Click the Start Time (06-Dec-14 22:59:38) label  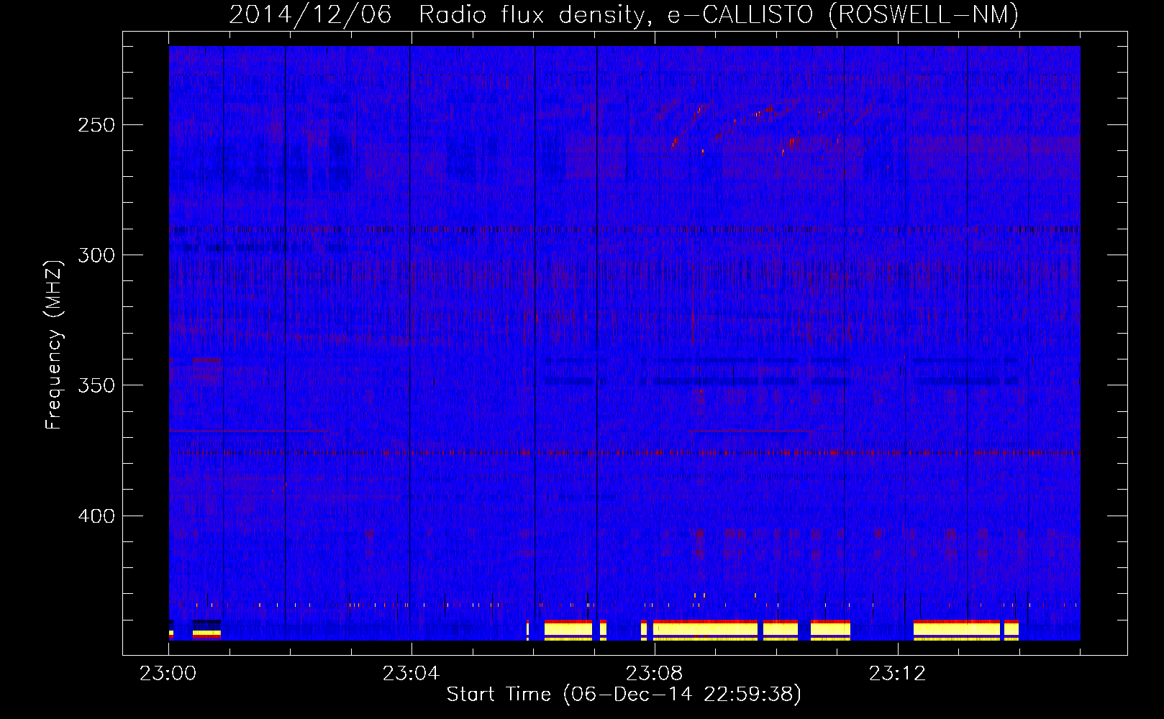pos(624,695)
